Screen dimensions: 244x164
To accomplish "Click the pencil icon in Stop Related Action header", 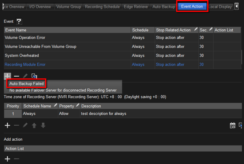I will 196,29.
